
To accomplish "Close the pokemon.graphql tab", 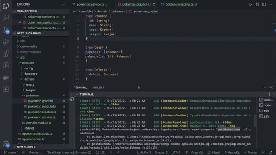I will pos(154,4).
